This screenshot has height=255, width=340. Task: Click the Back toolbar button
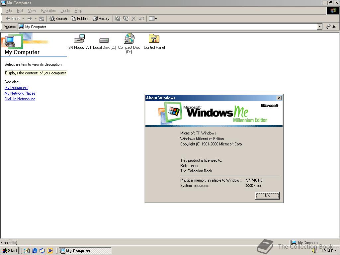13,19
